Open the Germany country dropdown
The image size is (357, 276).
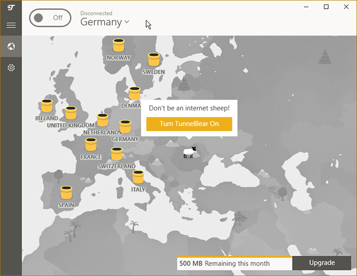click(x=105, y=22)
